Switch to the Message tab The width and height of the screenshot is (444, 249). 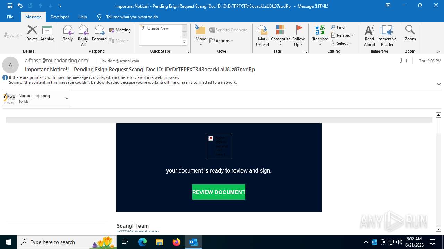coord(33,17)
